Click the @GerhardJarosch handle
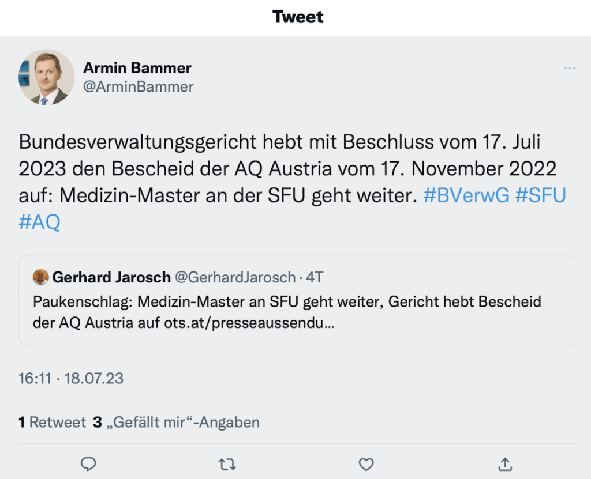The height and width of the screenshot is (479, 591). pyautogui.click(x=235, y=277)
